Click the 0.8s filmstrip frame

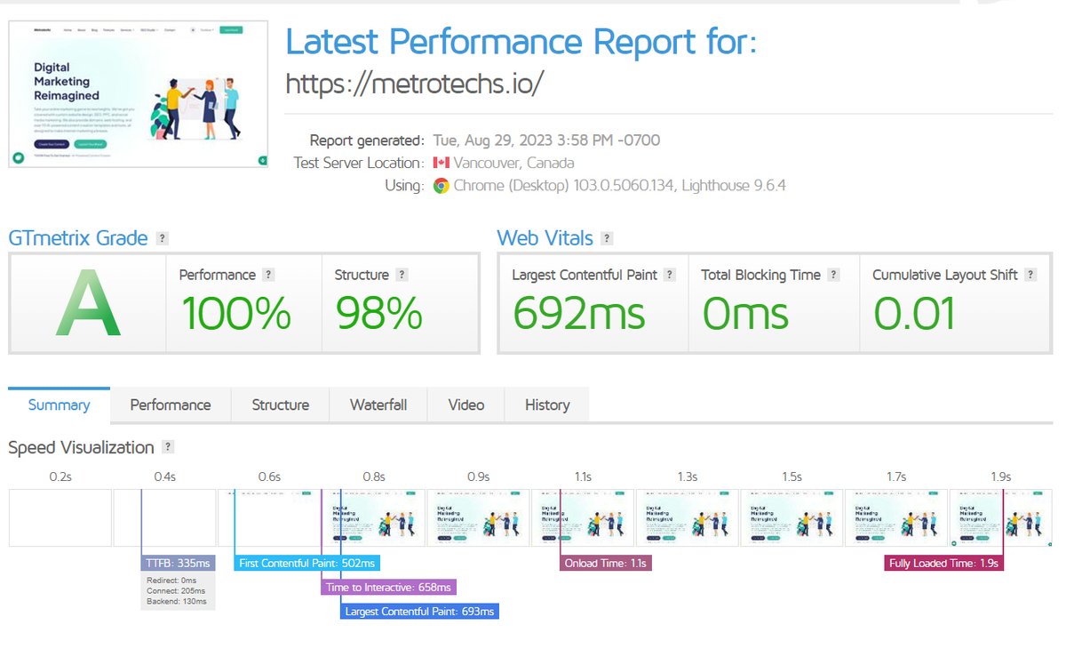point(374,517)
